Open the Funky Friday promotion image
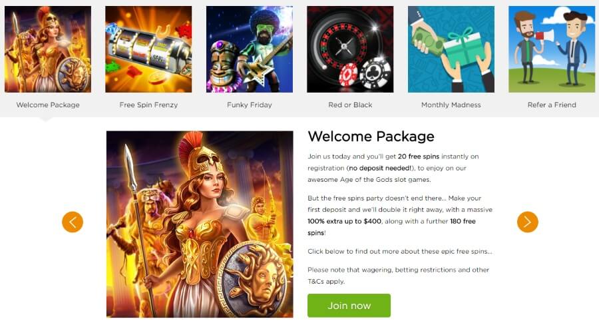The height and width of the screenshot is (329, 599). point(250,49)
